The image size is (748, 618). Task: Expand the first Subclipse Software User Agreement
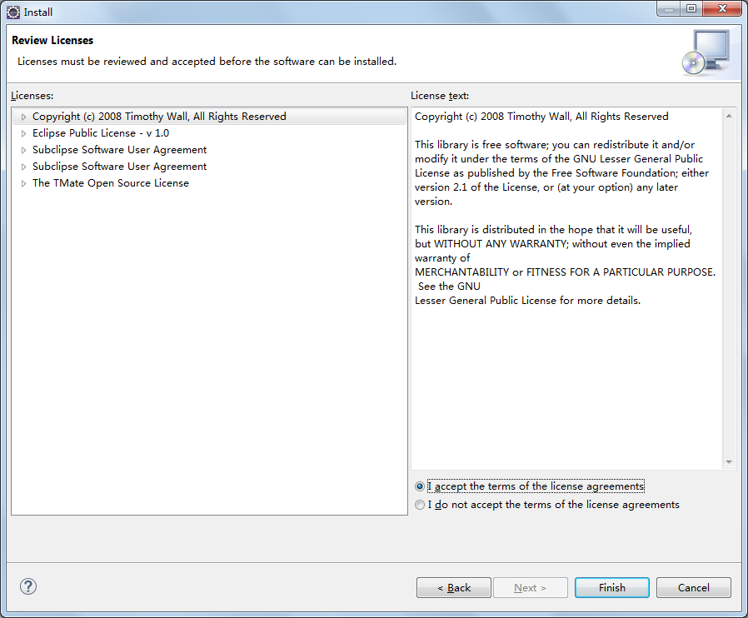coord(23,150)
